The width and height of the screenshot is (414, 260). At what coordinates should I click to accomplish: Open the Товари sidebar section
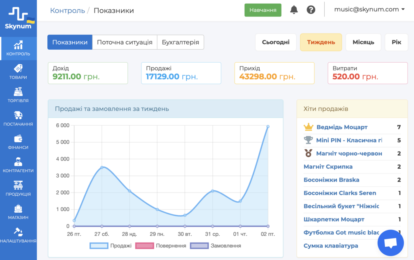18,72
